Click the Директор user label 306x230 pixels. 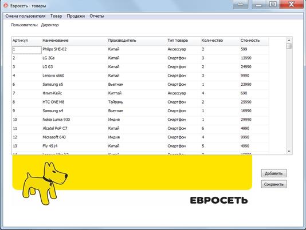[50, 25]
